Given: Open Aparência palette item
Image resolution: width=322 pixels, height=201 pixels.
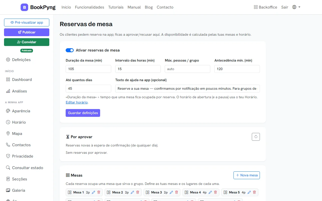Looking at the screenshot, I should (x=18, y=111).
